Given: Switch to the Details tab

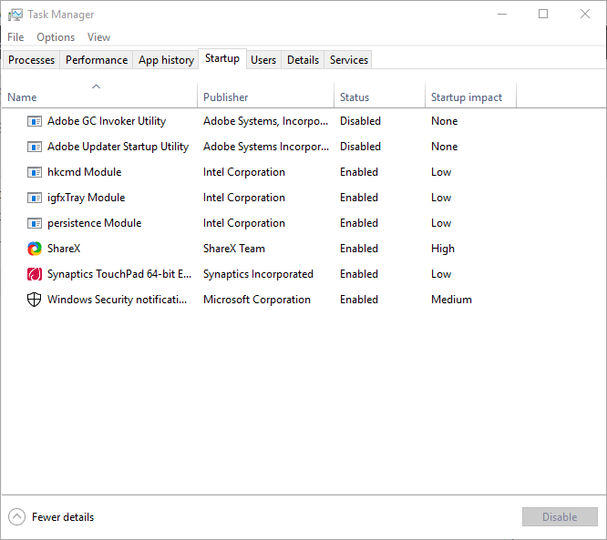Looking at the screenshot, I should (303, 60).
